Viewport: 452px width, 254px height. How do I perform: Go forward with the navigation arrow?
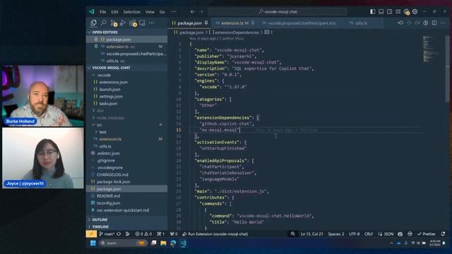201,12
